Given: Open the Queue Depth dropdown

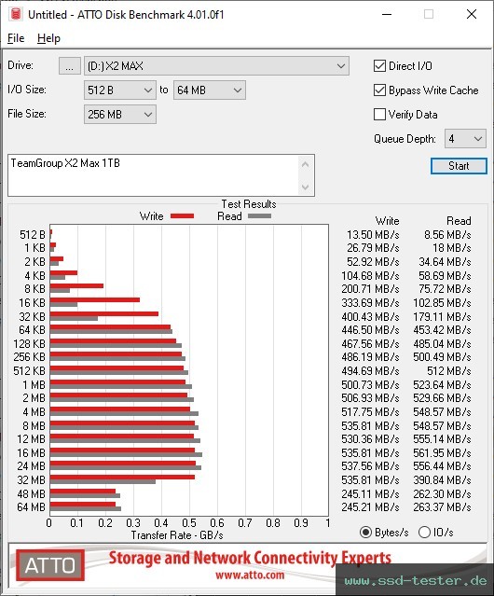Looking at the screenshot, I should coord(465,139).
